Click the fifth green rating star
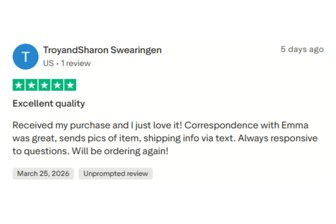This screenshot has height=224, width=336. [x=70, y=85]
